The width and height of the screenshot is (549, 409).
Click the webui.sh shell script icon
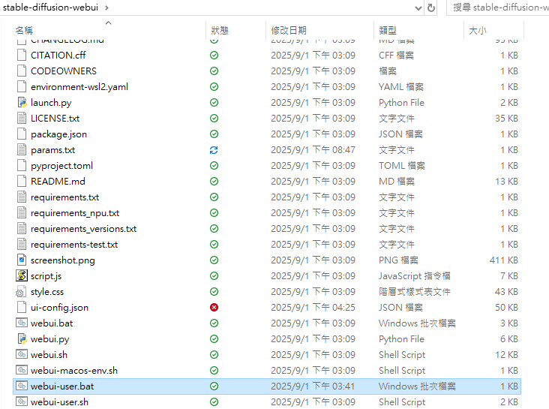tap(22, 355)
